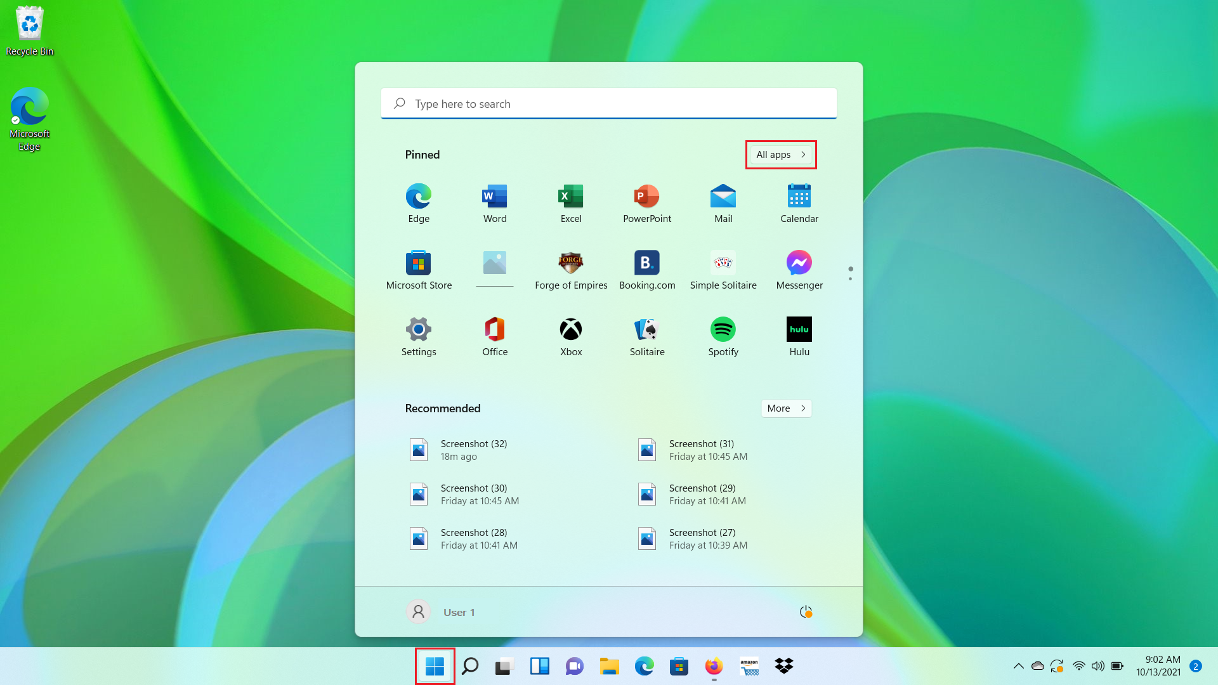Go to next pinned page dot
Image resolution: width=1218 pixels, height=685 pixels.
tap(850, 278)
